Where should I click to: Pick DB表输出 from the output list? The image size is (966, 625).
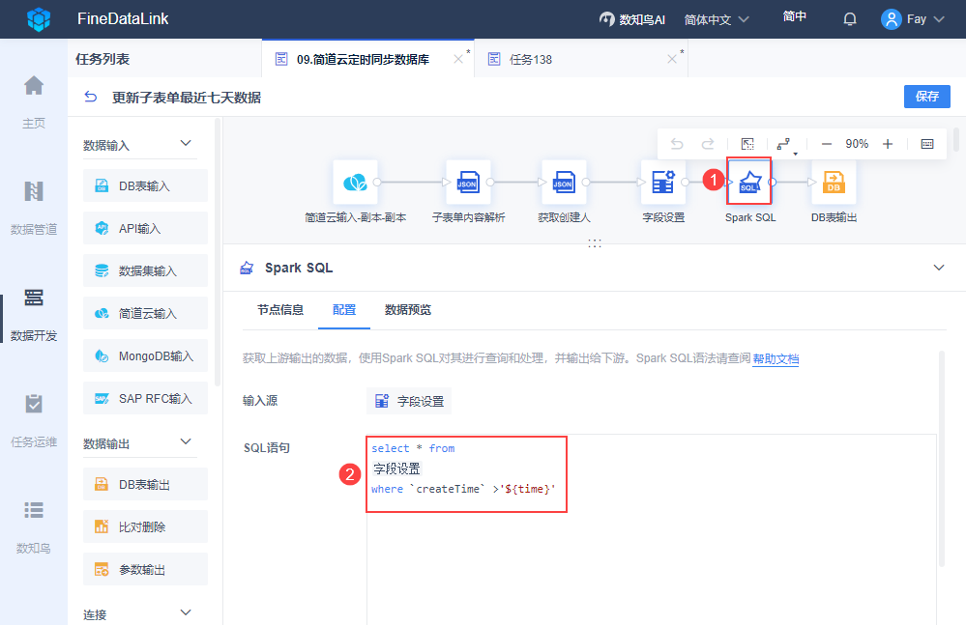tap(145, 484)
